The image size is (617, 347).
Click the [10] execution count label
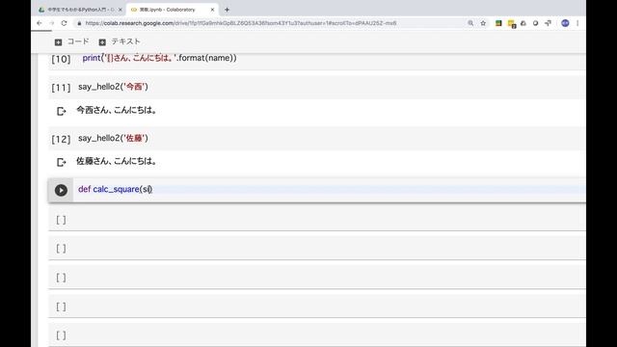point(61,60)
